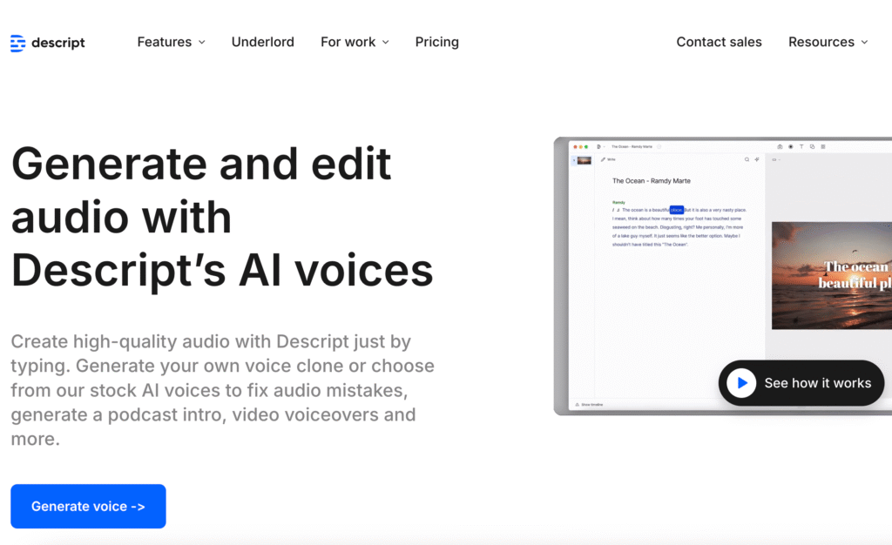
Task: Go to the Pricing page
Action: (x=436, y=42)
